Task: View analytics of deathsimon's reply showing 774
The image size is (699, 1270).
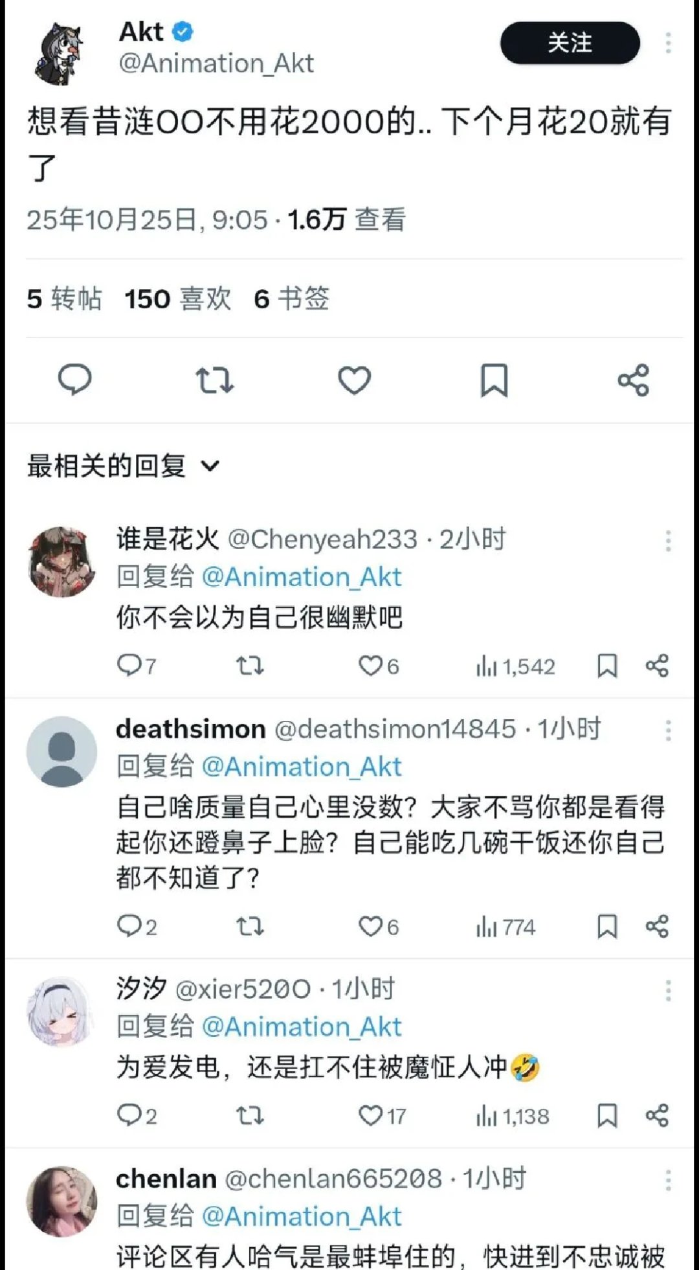Action: pos(505,927)
